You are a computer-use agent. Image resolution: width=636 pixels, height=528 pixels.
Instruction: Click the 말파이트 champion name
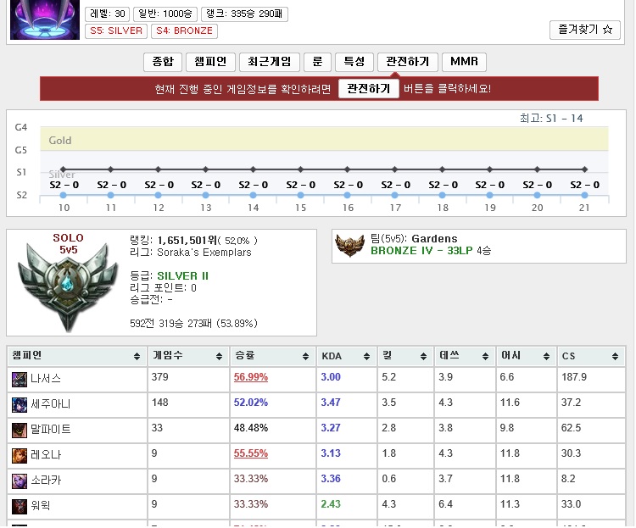[51, 430]
